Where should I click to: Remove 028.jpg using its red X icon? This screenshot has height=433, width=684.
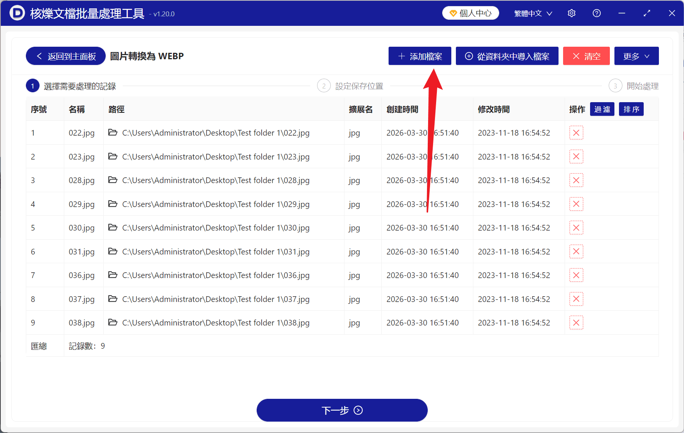(x=576, y=180)
